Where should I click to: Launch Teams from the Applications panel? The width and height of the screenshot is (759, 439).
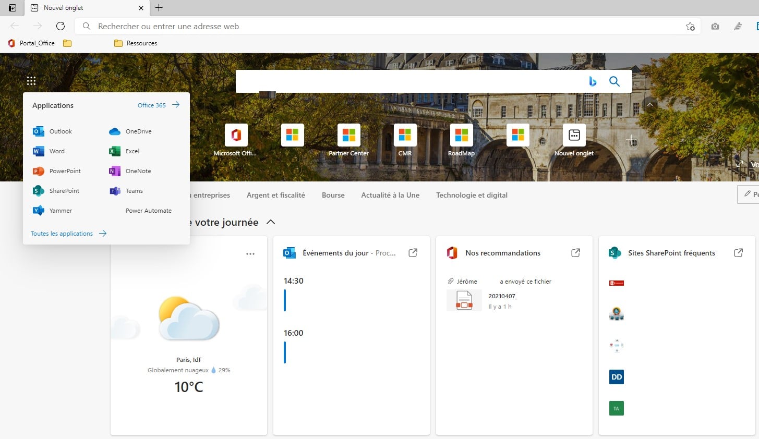pos(126,191)
